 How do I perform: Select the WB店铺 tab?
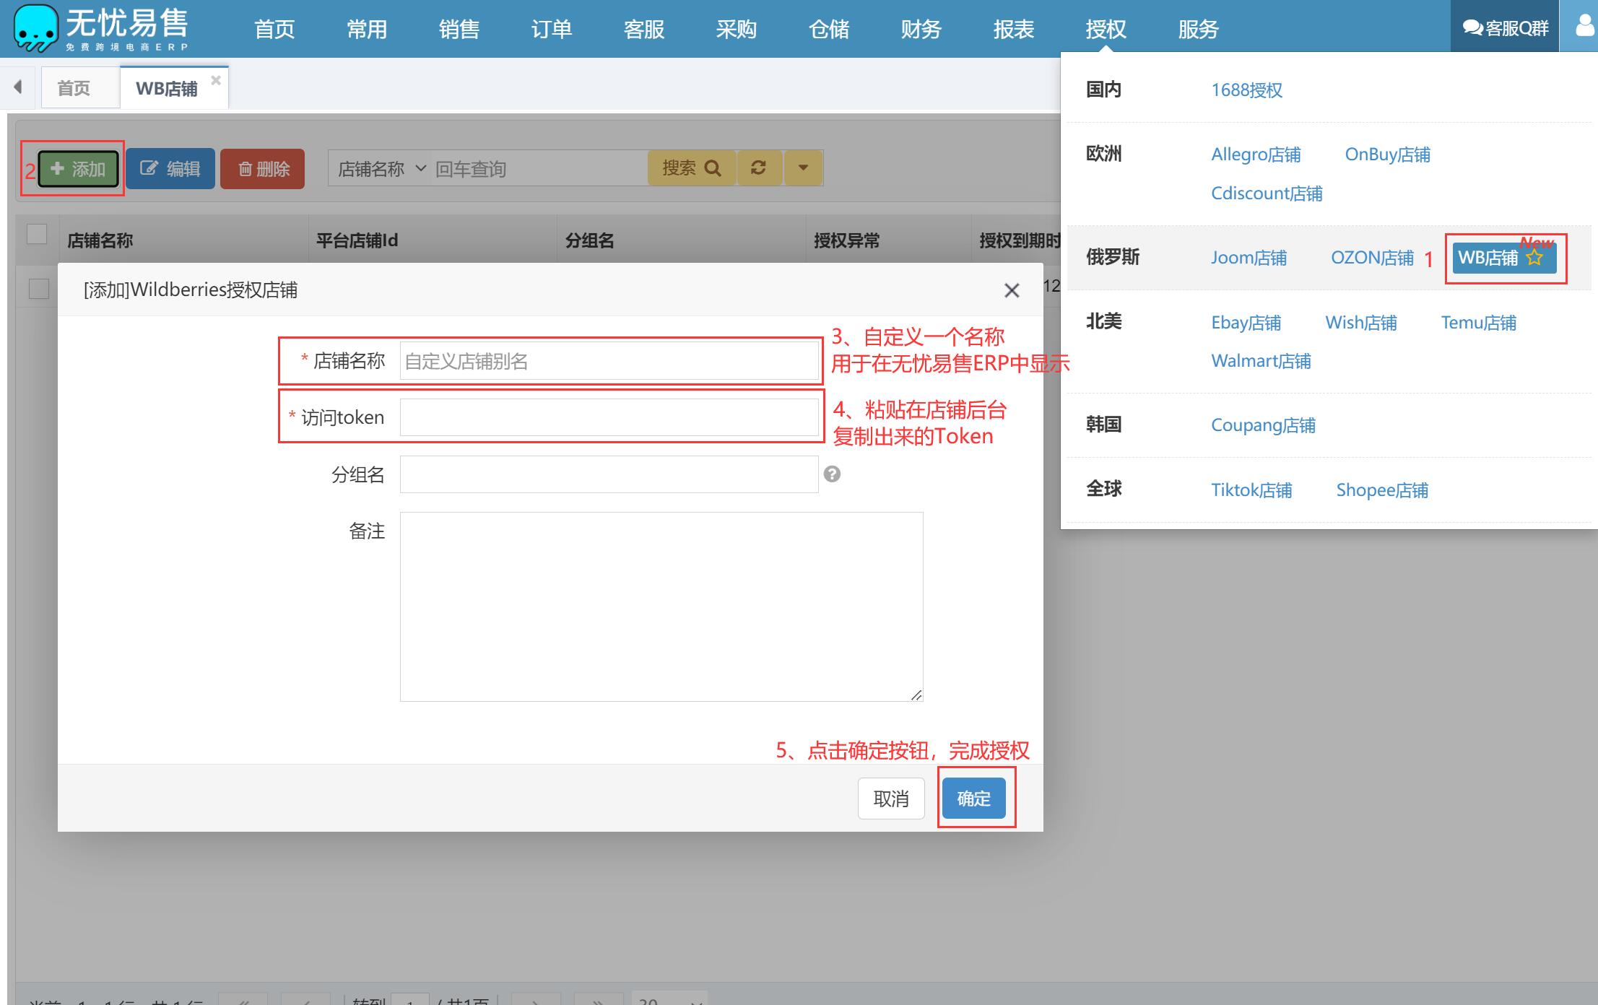(167, 88)
